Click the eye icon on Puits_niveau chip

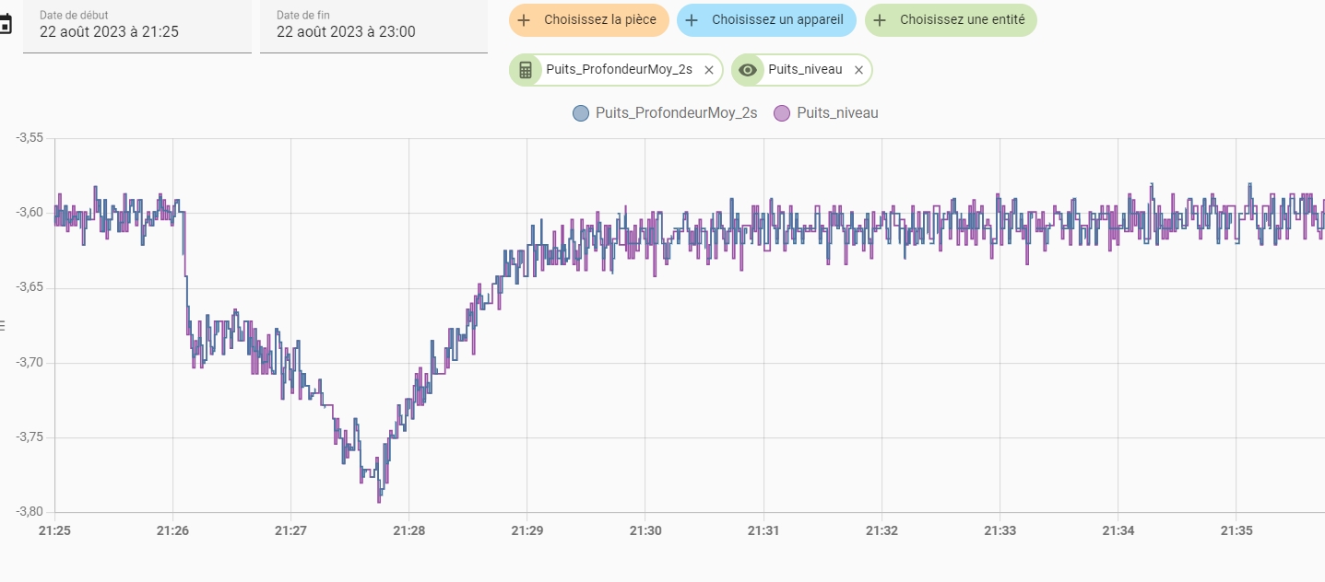[x=748, y=70]
